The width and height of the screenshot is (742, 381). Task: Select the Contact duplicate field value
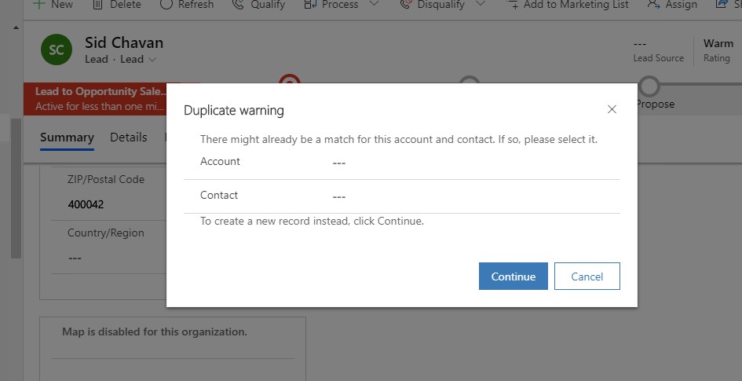[x=339, y=196]
